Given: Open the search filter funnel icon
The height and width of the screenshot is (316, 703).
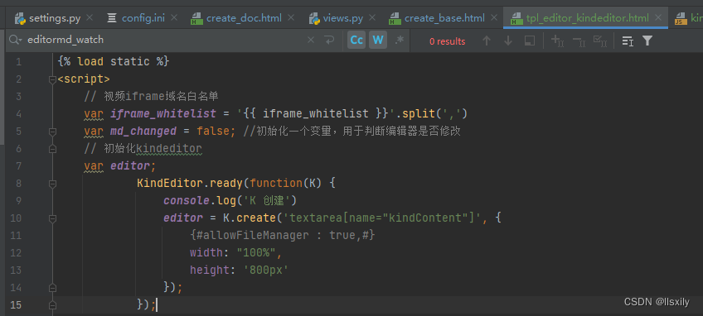Looking at the screenshot, I should click(647, 41).
